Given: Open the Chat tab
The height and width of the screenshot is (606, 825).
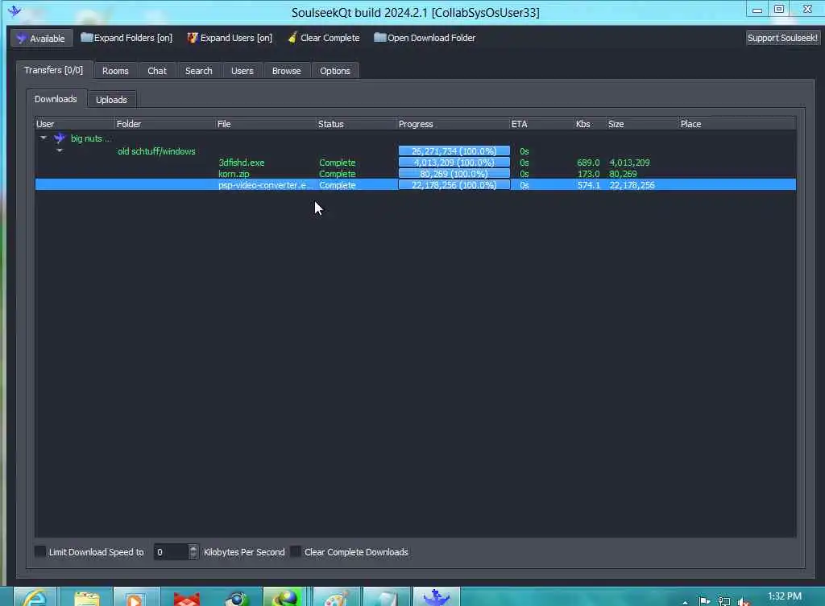Looking at the screenshot, I should point(157,71).
